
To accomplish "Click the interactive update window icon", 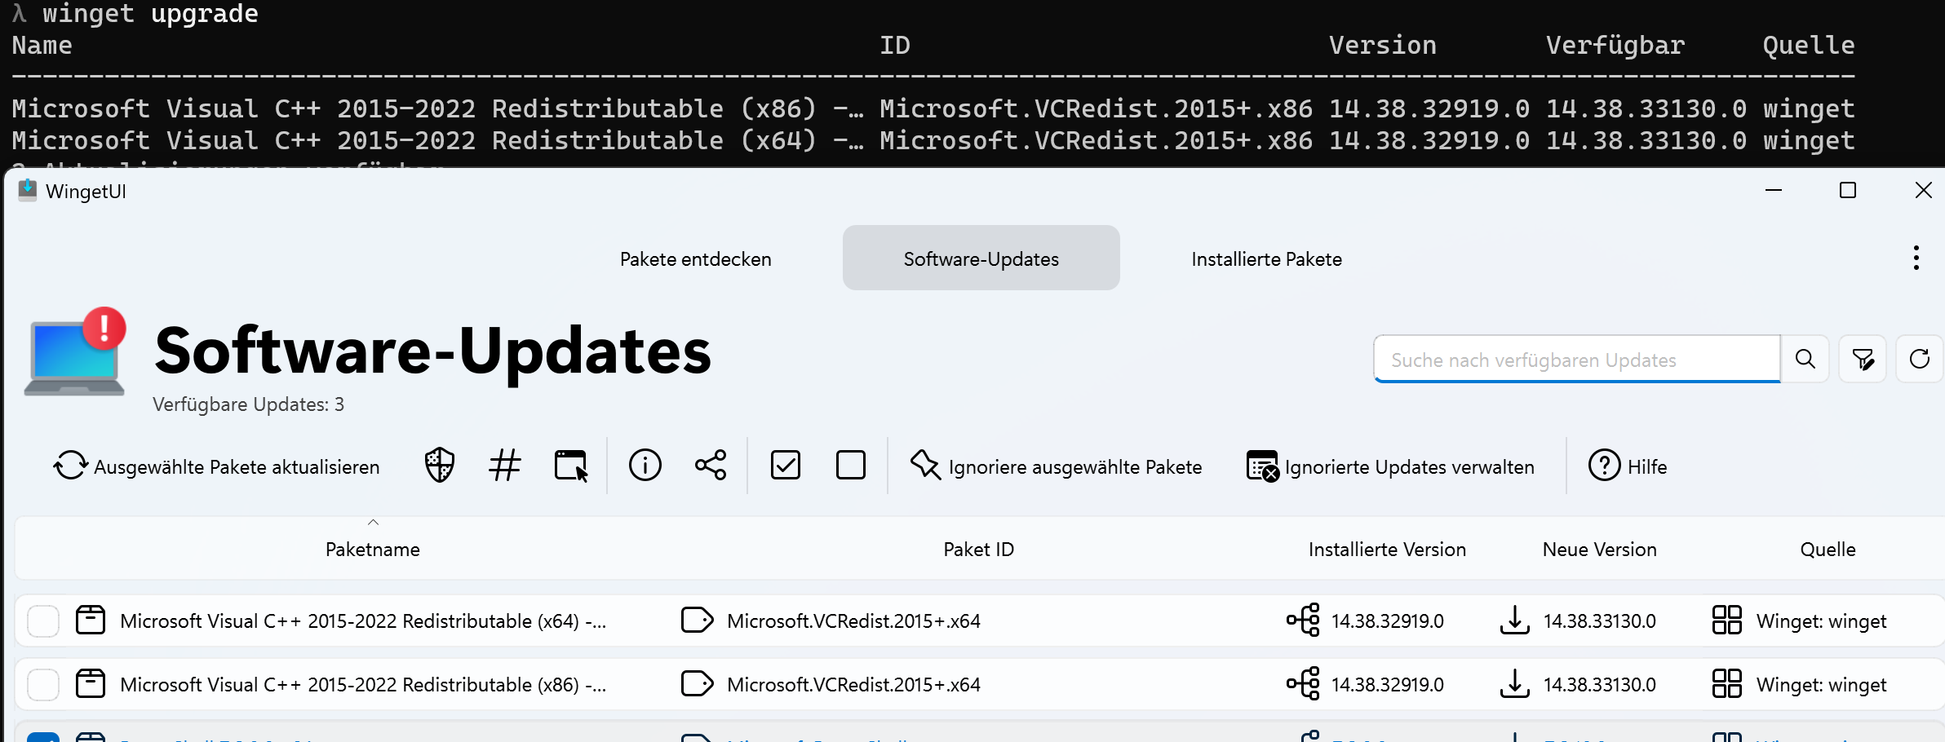I will [570, 466].
